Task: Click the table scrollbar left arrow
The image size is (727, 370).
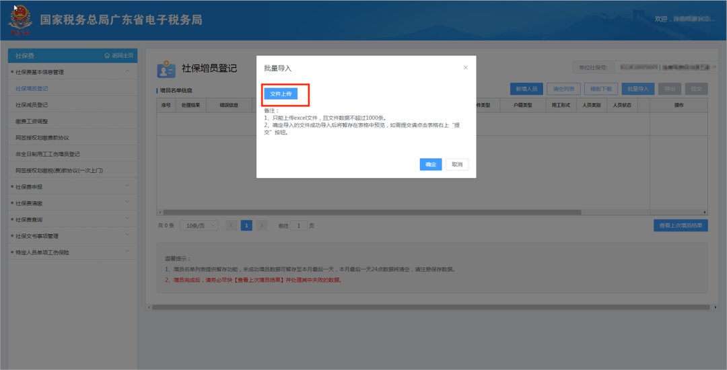Action: coord(159,212)
